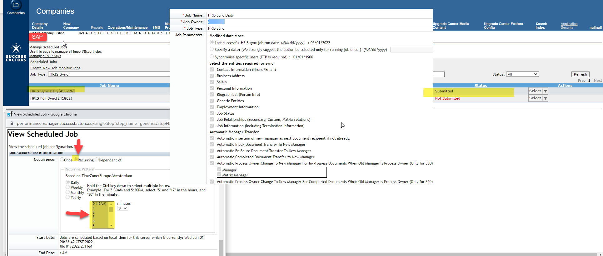603x256 pixels.
Task: Open the Search Index menu
Action: click(541, 26)
